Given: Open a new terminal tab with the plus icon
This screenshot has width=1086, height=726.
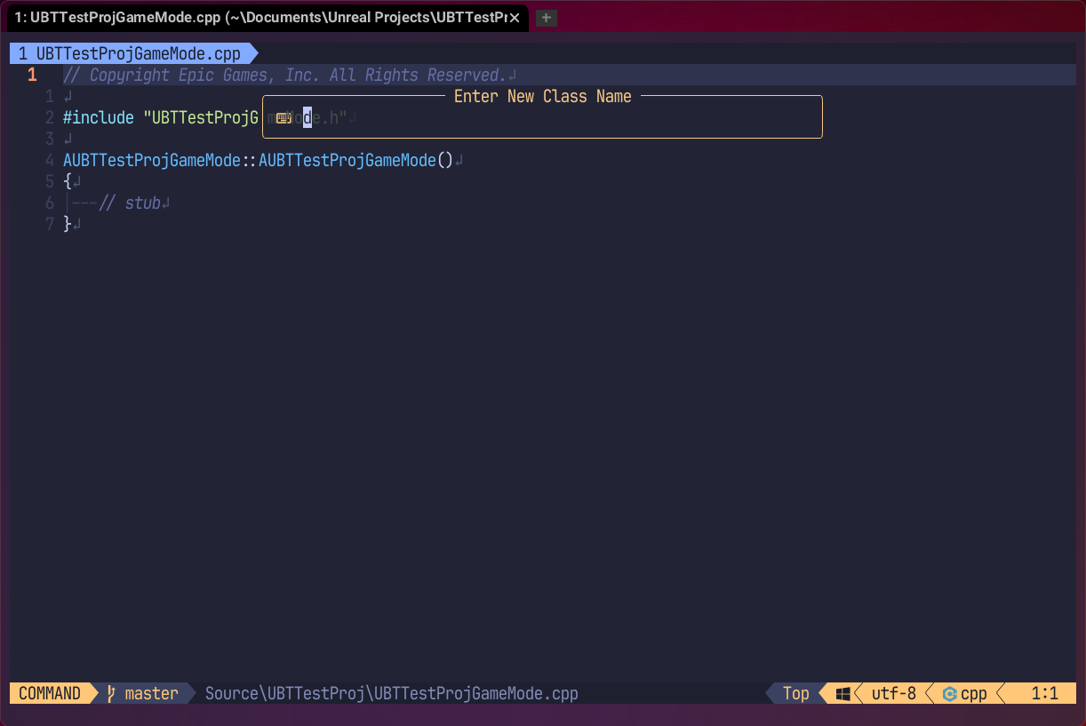Looking at the screenshot, I should pos(546,17).
